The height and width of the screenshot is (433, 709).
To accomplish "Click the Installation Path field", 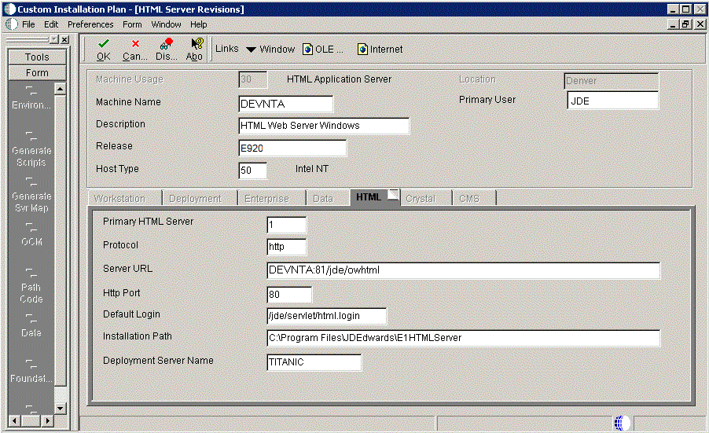I will point(464,338).
